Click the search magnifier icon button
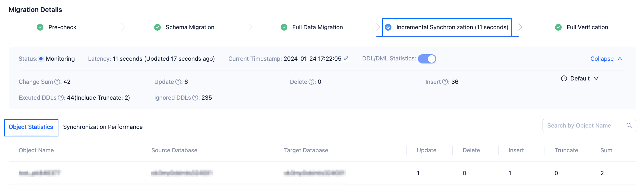 tap(629, 126)
